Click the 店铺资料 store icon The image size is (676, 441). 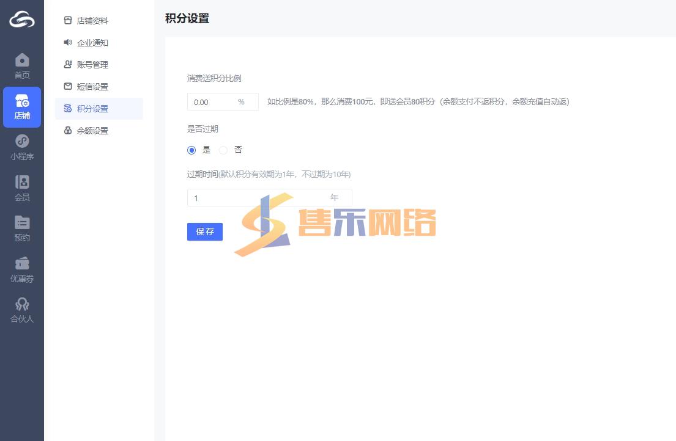point(68,20)
